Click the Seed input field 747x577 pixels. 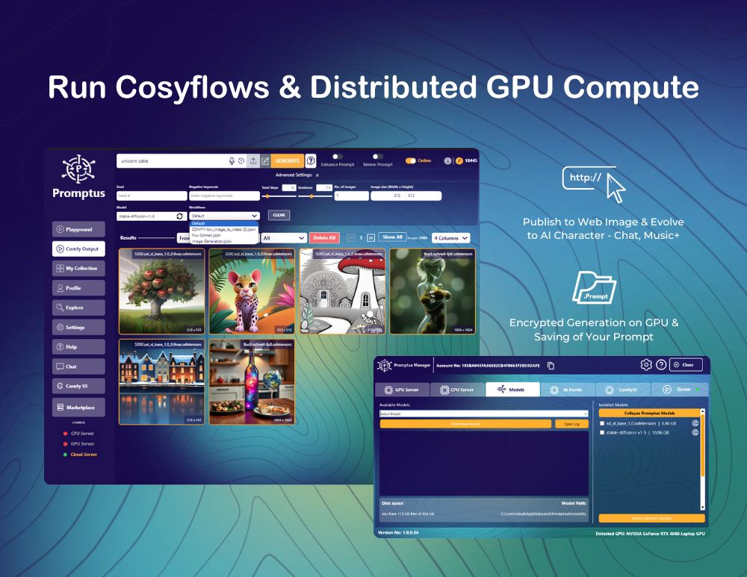pos(152,196)
